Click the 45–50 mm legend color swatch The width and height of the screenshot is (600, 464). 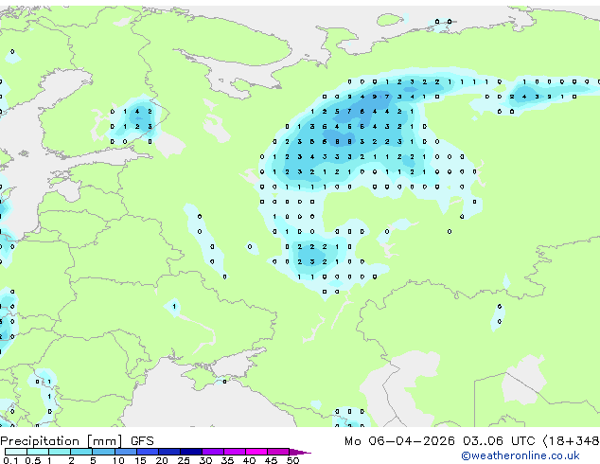278,452
